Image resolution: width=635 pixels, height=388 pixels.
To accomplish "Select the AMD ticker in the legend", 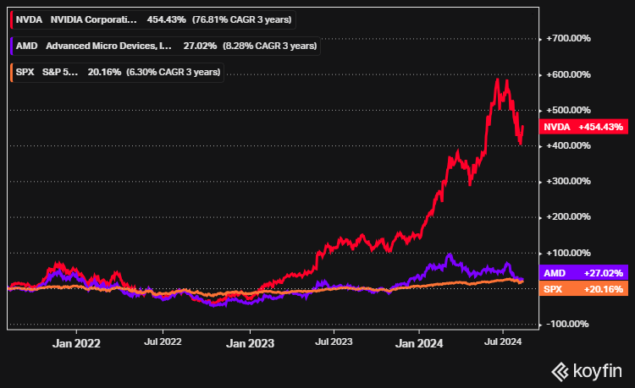I will tap(27, 46).
